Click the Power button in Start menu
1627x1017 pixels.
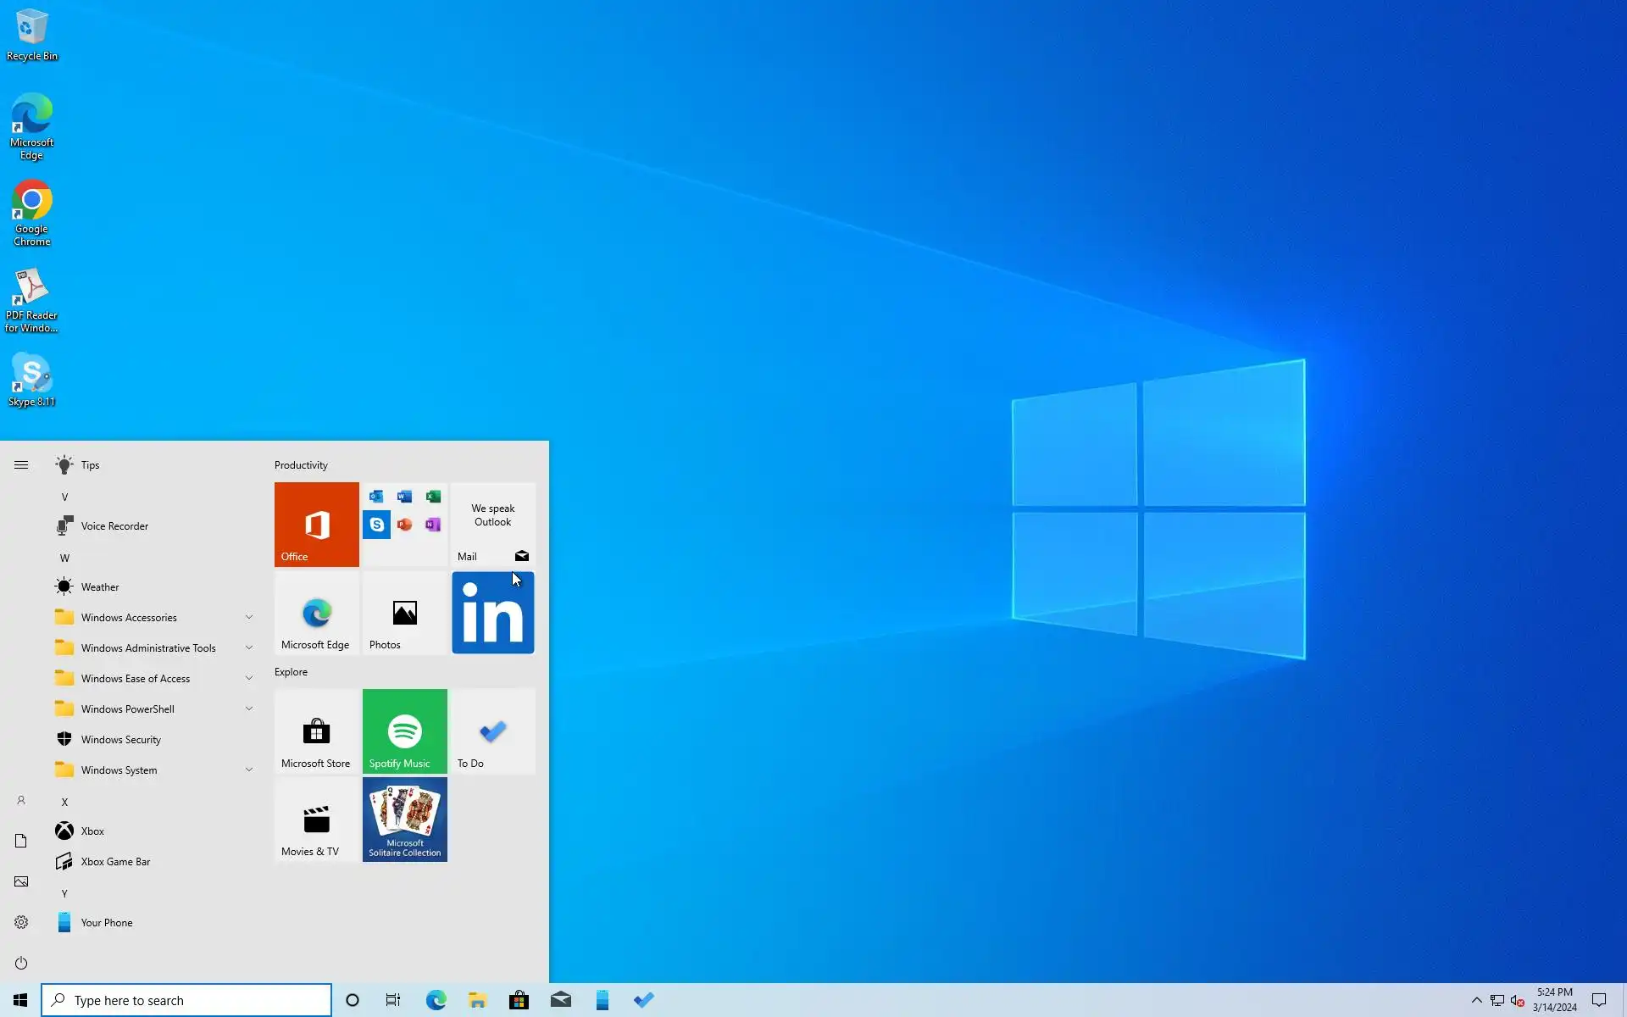[21, 963]
